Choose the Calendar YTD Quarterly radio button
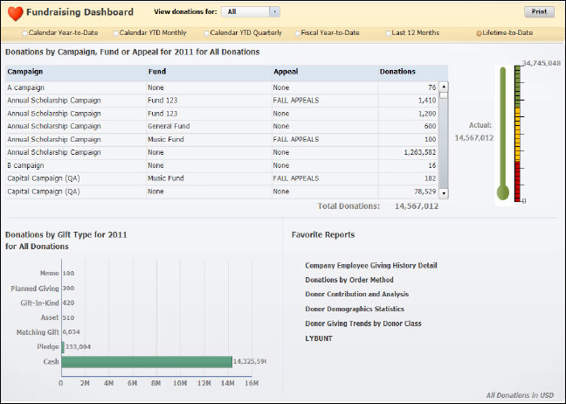 click(207, 33)
